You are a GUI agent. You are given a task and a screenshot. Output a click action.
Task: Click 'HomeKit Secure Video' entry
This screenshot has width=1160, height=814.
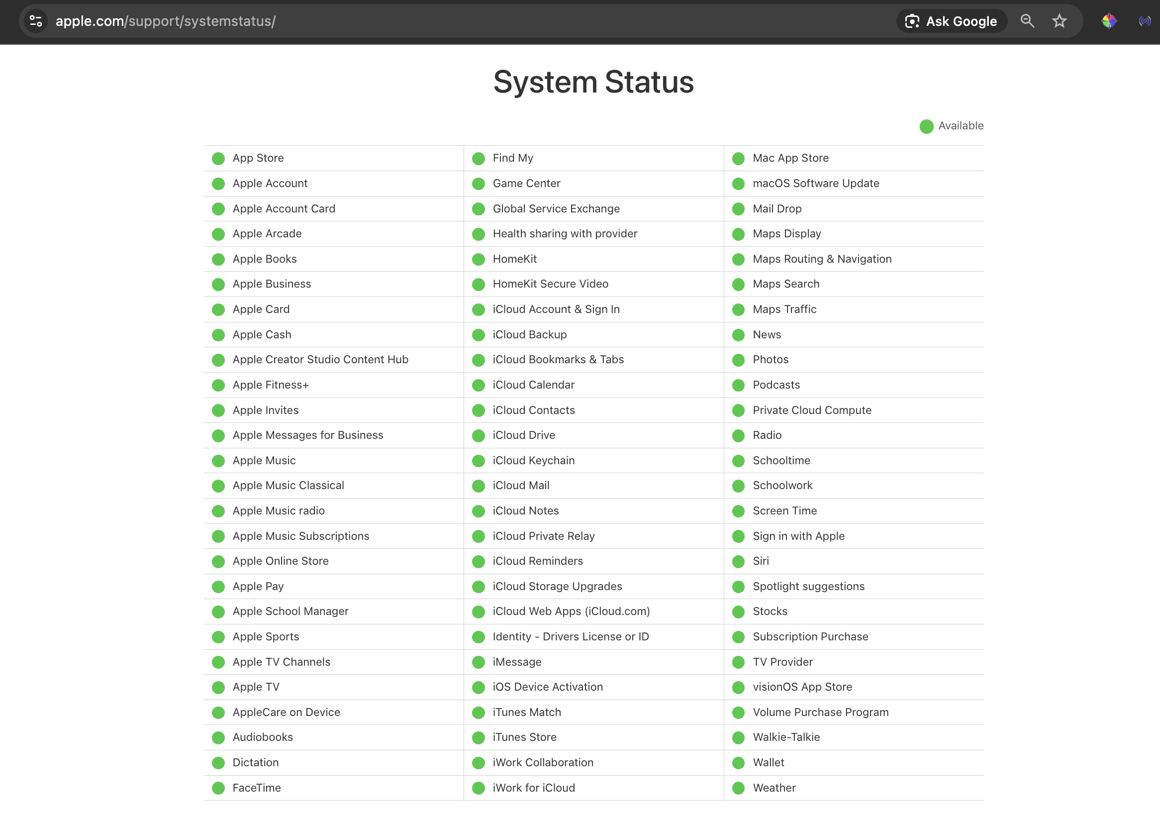click(551, 284)
